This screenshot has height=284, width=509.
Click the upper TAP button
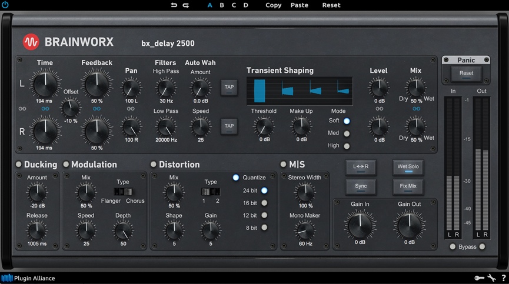click(229, 88)
